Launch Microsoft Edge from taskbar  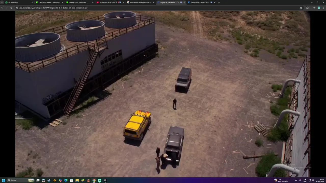coord(66,180)
